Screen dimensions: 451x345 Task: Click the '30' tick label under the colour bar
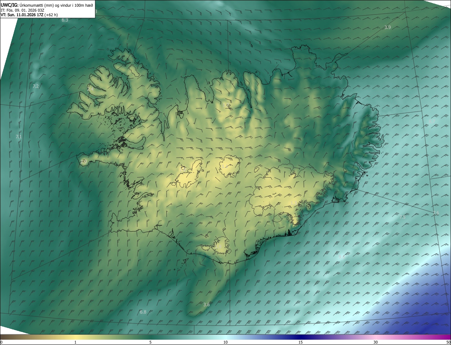tap(376, 343)
